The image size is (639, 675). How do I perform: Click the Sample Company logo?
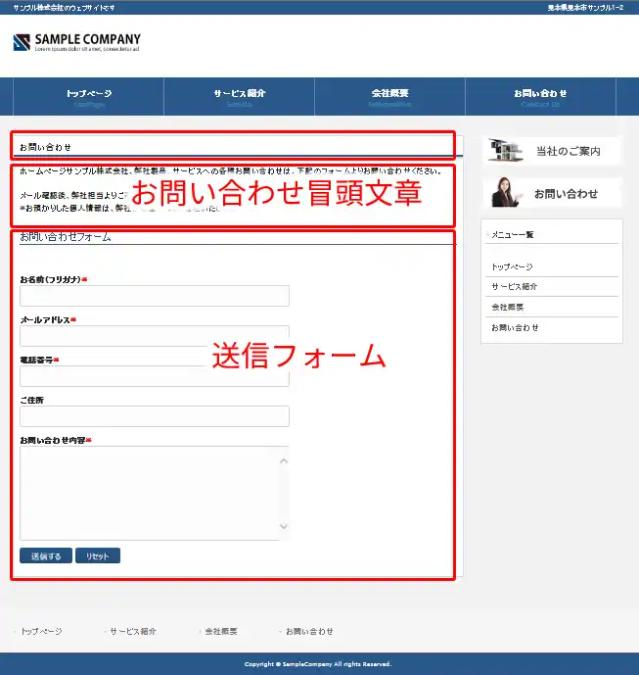77,42
